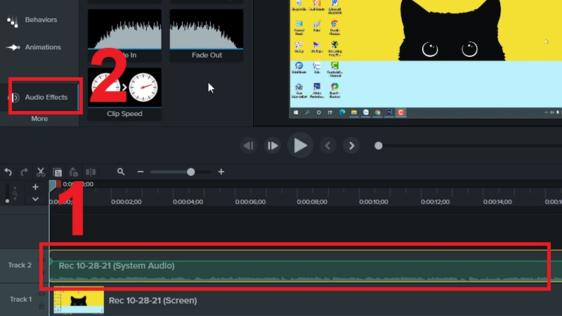Viewport: 562px width, 316px height.
Task: Expand the track options chevron
Action: pyautogui.click(x=35, y=199)
